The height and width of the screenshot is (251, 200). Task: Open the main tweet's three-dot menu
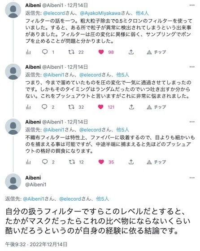tap(192, 178)
